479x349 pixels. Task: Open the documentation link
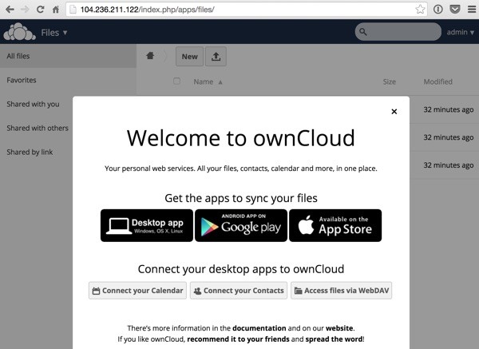259,328
